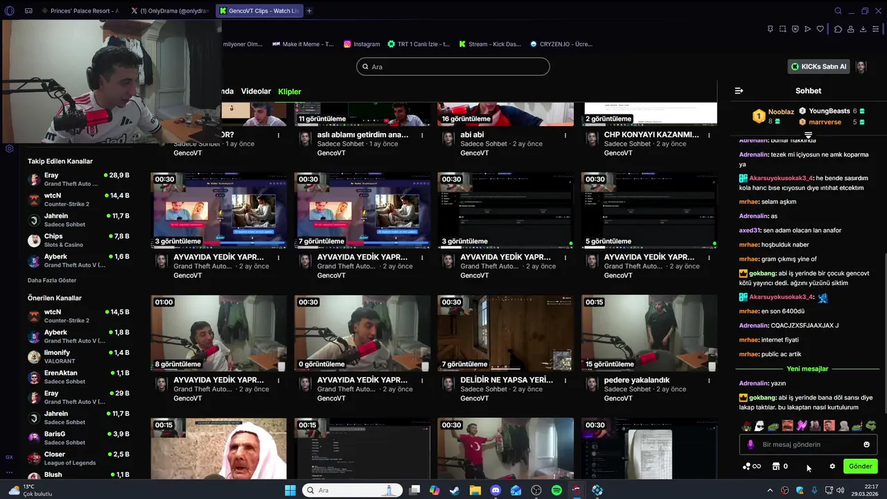Switch to OnlyDrama browser tab

[169, 11]
